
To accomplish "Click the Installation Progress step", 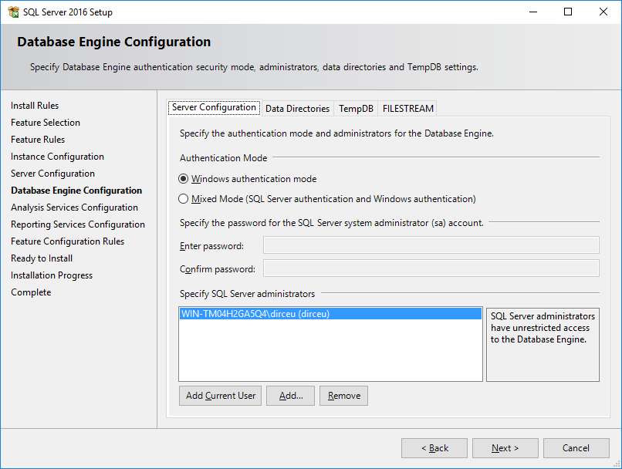I will click(x=52, y=275).
